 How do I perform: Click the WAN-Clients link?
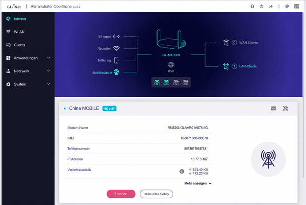point(248,43)
